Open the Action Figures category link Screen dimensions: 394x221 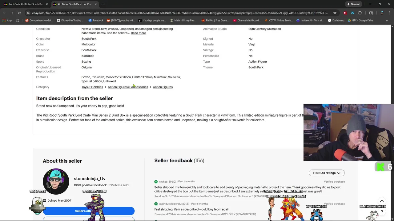pyautogui.click(x=163, y=87)
